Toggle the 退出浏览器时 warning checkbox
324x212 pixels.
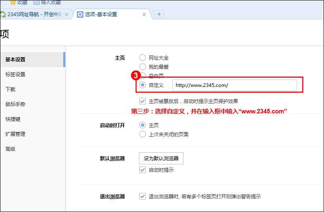(142, 196)
